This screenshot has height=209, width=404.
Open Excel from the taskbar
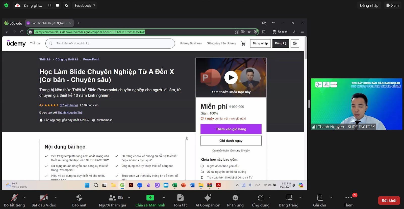174,185
